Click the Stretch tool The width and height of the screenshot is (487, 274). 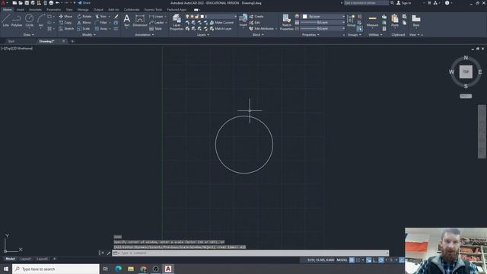coord(66,29)
